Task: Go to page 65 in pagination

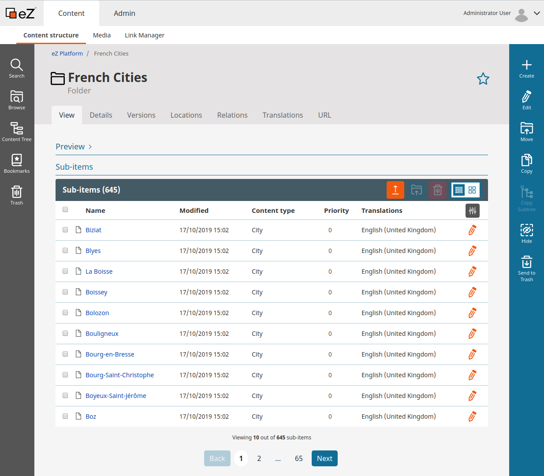Action: pos(298,458)
